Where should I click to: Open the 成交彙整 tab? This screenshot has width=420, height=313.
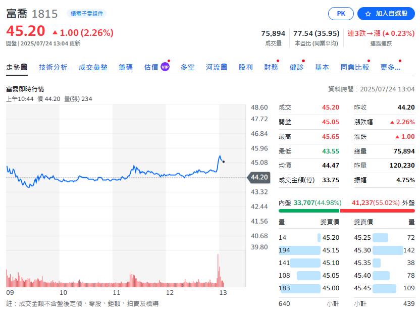[93, 67]
